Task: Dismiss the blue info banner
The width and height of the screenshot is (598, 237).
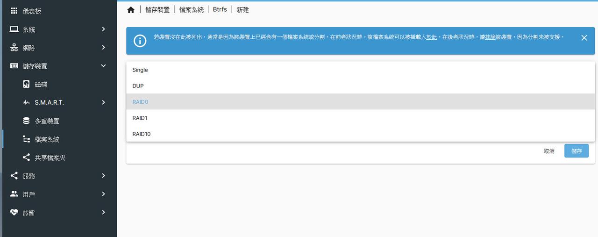Action: (x=584, y=38)
